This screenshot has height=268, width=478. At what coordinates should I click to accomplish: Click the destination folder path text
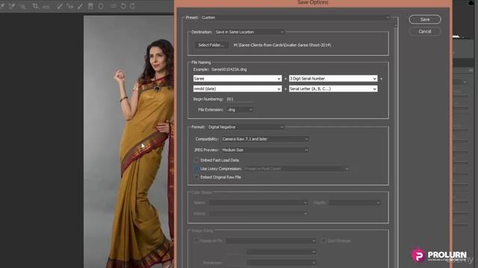[282, 45]
